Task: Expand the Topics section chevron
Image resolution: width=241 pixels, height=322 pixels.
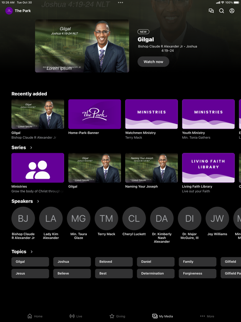Action: [x=31, y=252]
